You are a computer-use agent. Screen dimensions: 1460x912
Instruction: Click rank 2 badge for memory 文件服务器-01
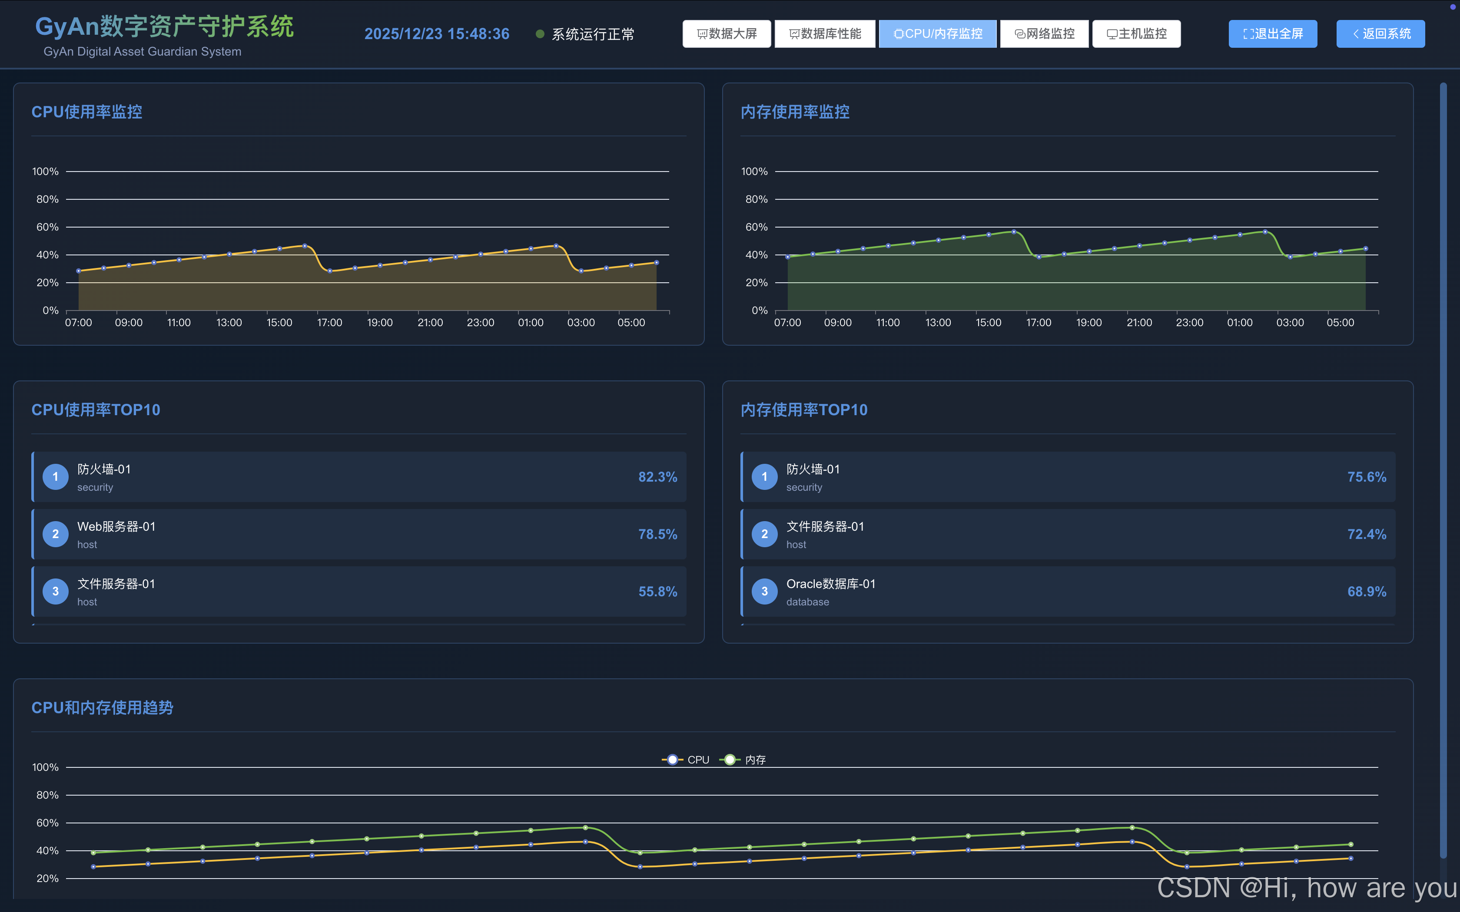(764, 534)
